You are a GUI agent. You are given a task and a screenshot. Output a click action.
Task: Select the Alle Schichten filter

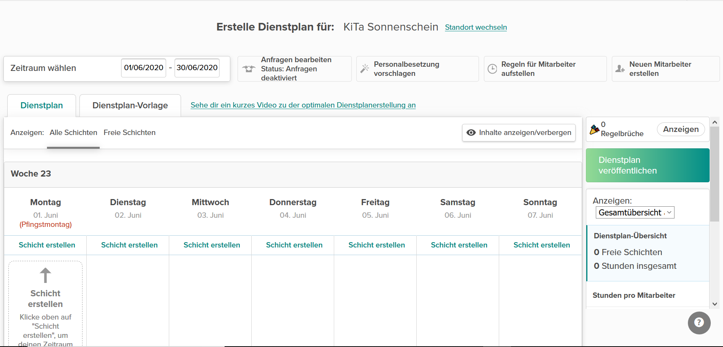point(73,132)
